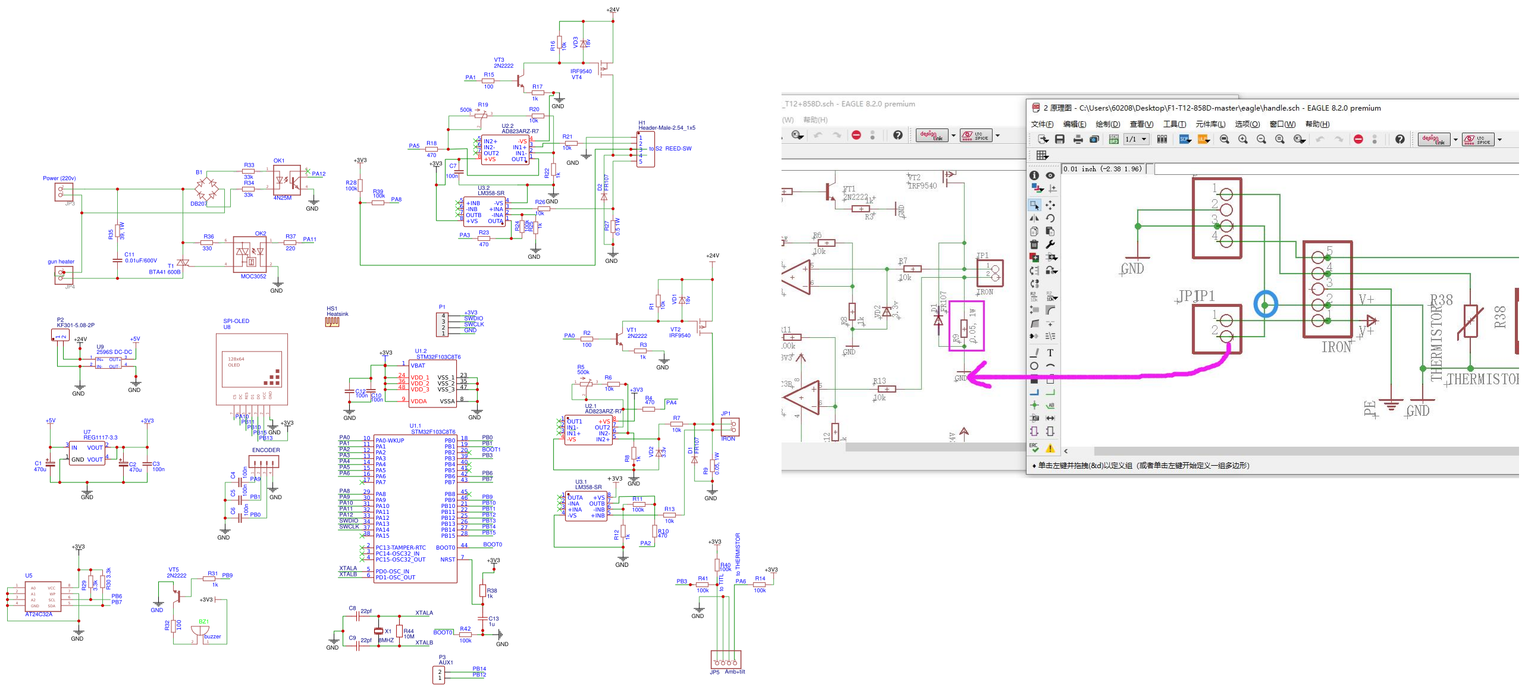Open the 文件(F) menu
Screen dimensions: 1525x690
click(x=1041, y=124)
